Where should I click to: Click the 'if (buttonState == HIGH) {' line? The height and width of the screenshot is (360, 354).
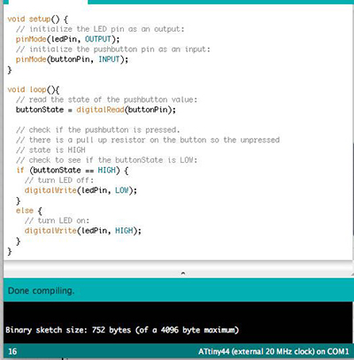[73, 170]
